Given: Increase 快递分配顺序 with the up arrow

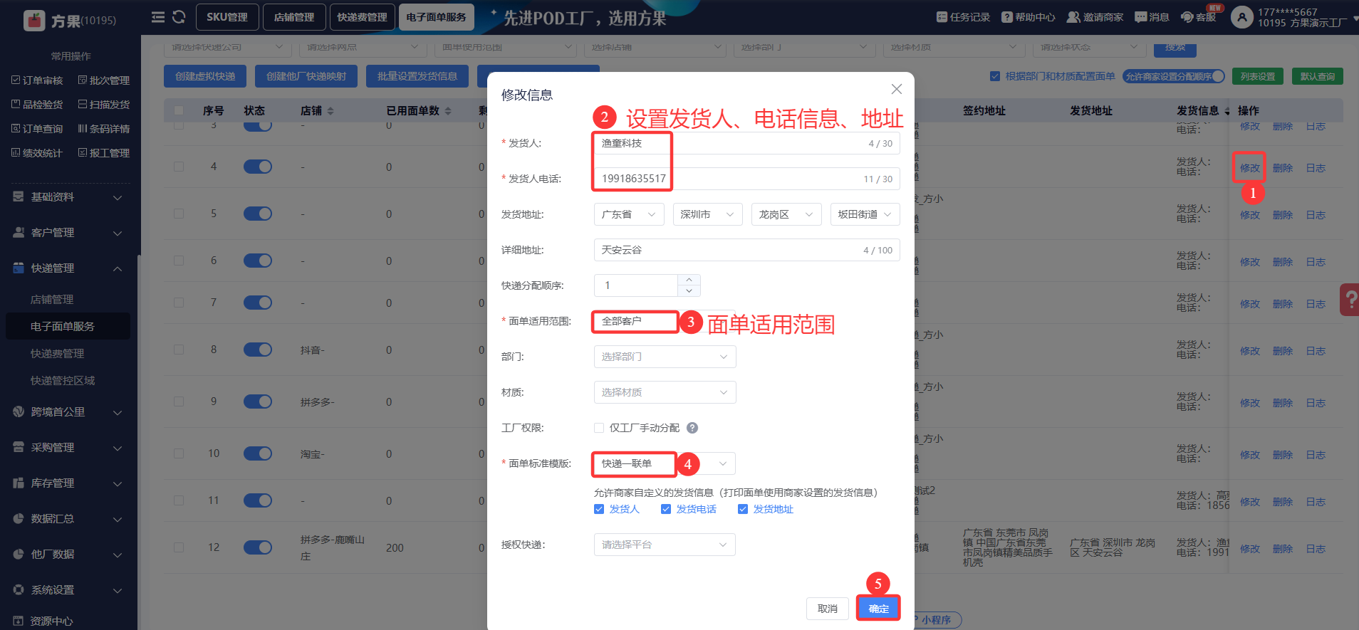Looking at the screenshot, I should click(689, 280).
